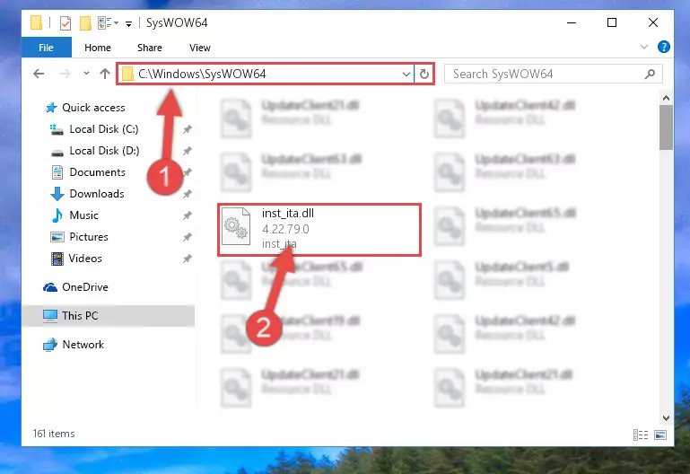This screenshot has width=690, height=474.
Task: Click the This PC monitor icon
Action: [50, 316]
